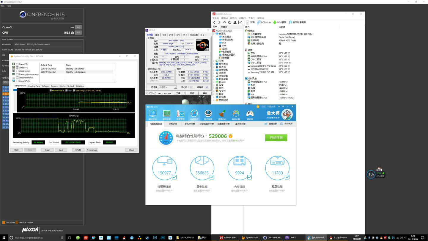The width and height of the screenshot is (428, 241).
Task: Click the AIDA64 forward arrow toolbar icon
Action: (x=219, y=22)
